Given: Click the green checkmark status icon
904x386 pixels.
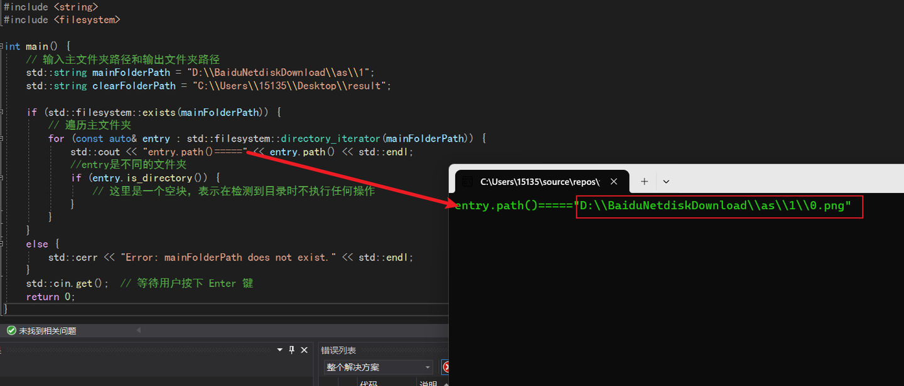Looking at the screenshot, I should pos(11,330).
